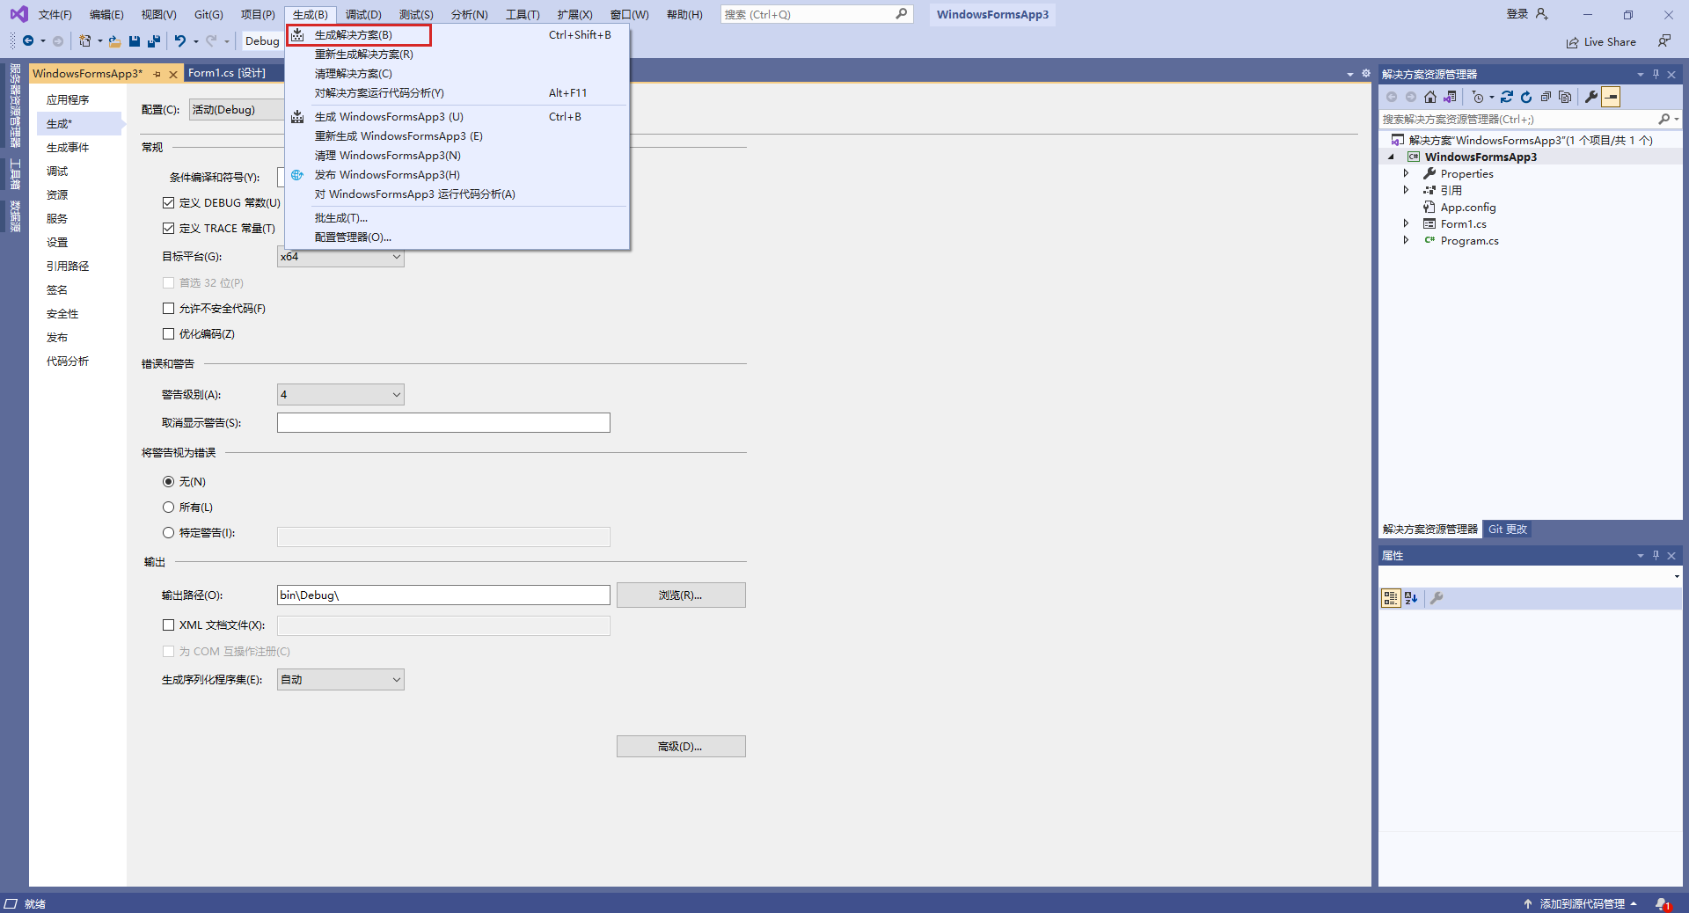Image resolution: width=1689 pixels, height=913 pixels.
Task: Pin the WindowsFormsApp3 tab
Action: (157, 74)
